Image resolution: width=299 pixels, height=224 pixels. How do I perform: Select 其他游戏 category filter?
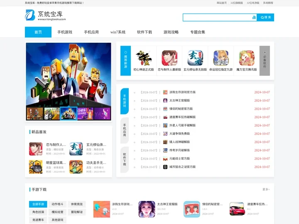pos(57,220)
